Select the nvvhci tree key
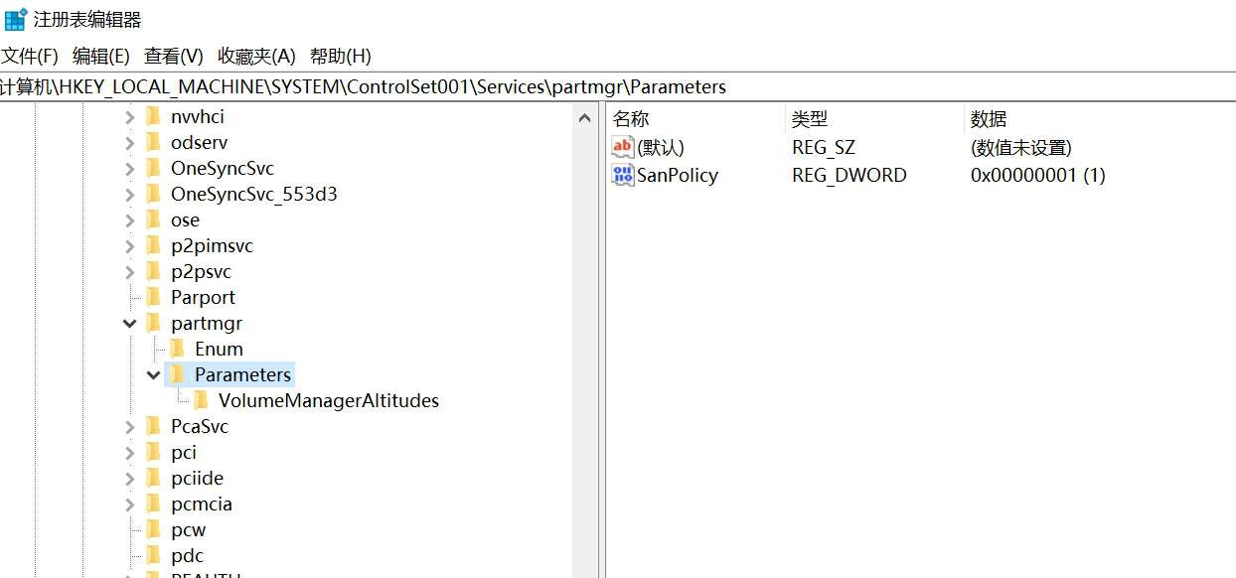This screenshot has width=1236, height=578. pyautogui.click(x=197, y=117)
